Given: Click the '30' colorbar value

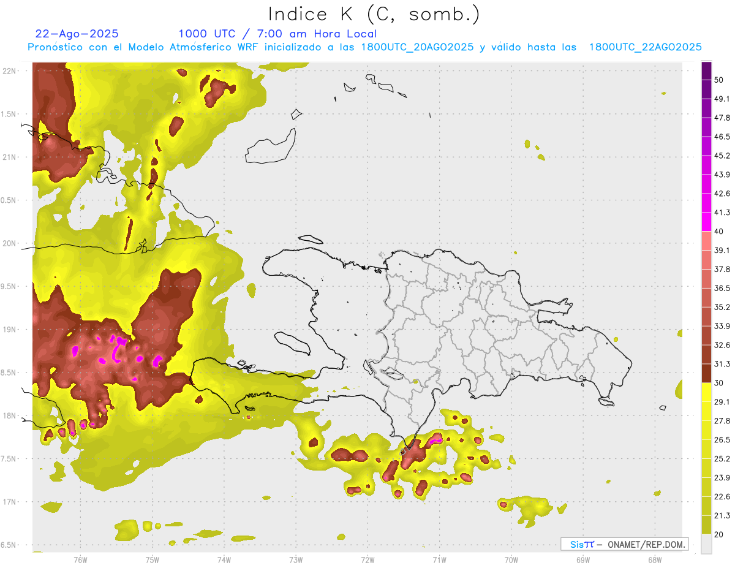Looking at the screenshot, I should click(x=718, y=383).
